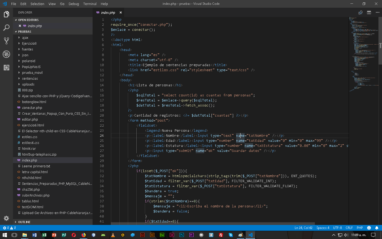382x239 pixels.
Task: Open conectar.php from the file explorer
Action: click(x=32, y=108)
